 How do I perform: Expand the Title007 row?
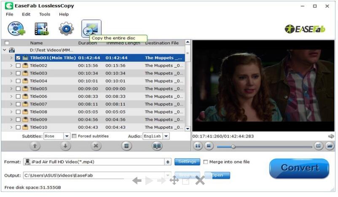coord(11,104)
